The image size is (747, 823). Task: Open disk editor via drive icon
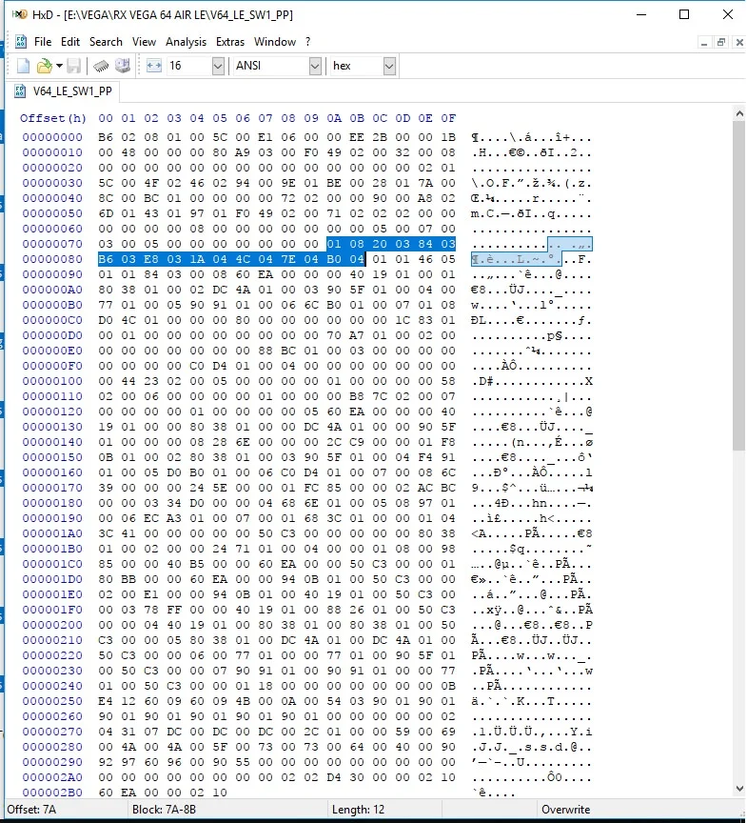point(123,66)
